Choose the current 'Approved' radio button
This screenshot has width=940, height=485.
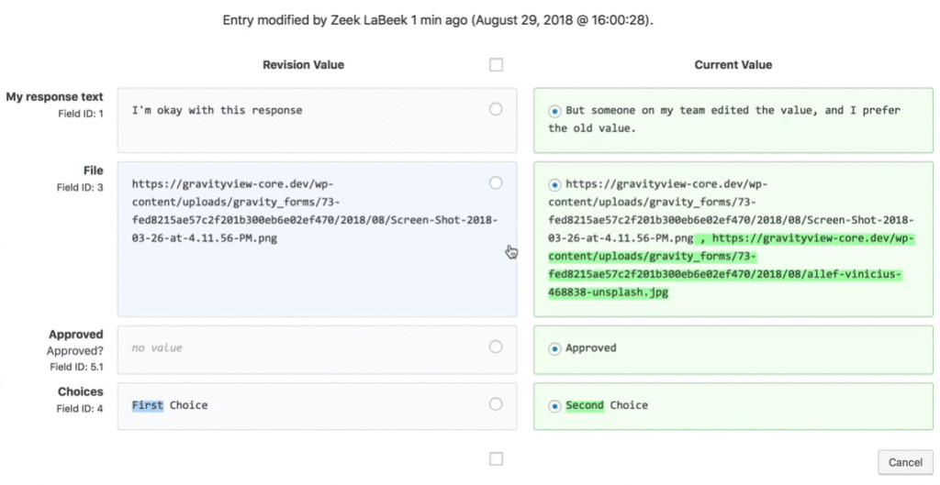click(x=554, y=348)
